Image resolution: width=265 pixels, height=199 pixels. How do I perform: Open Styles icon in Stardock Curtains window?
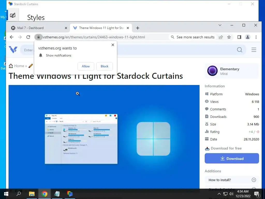pos(13,15)
